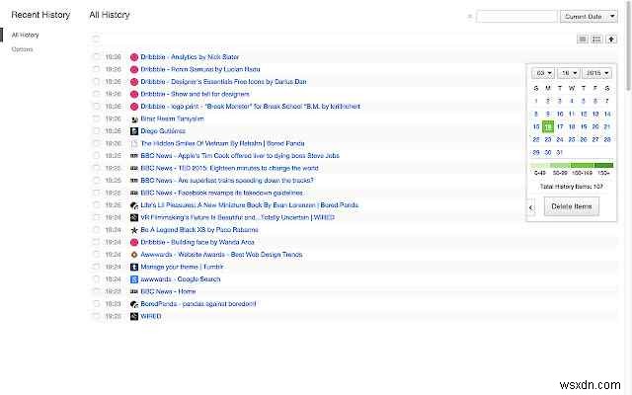Image resolution: width=632 pixels, height=395 pixels.
Task: Collapse calendar panel with left arrow
Action: [531, 207]
